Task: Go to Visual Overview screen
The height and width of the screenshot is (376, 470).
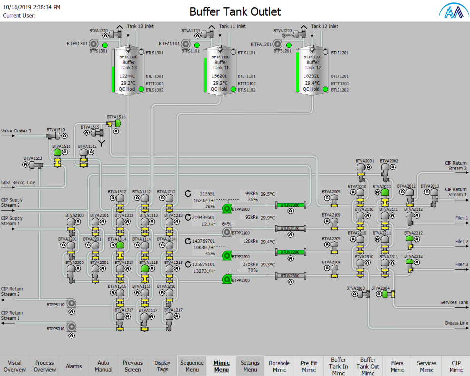Action: pyautogui.click(x=15, y=366)
